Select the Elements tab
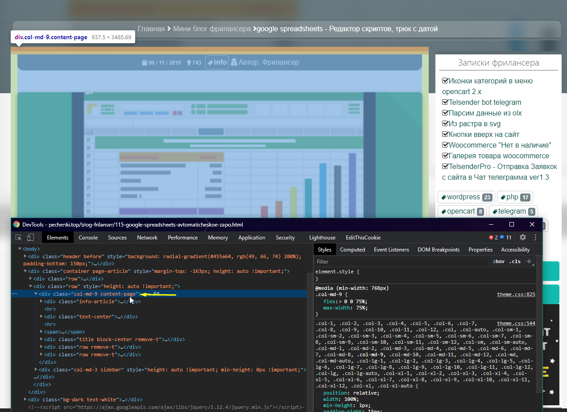 point(58,238)
